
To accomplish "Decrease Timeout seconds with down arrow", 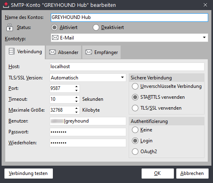I will coord(77,101).
